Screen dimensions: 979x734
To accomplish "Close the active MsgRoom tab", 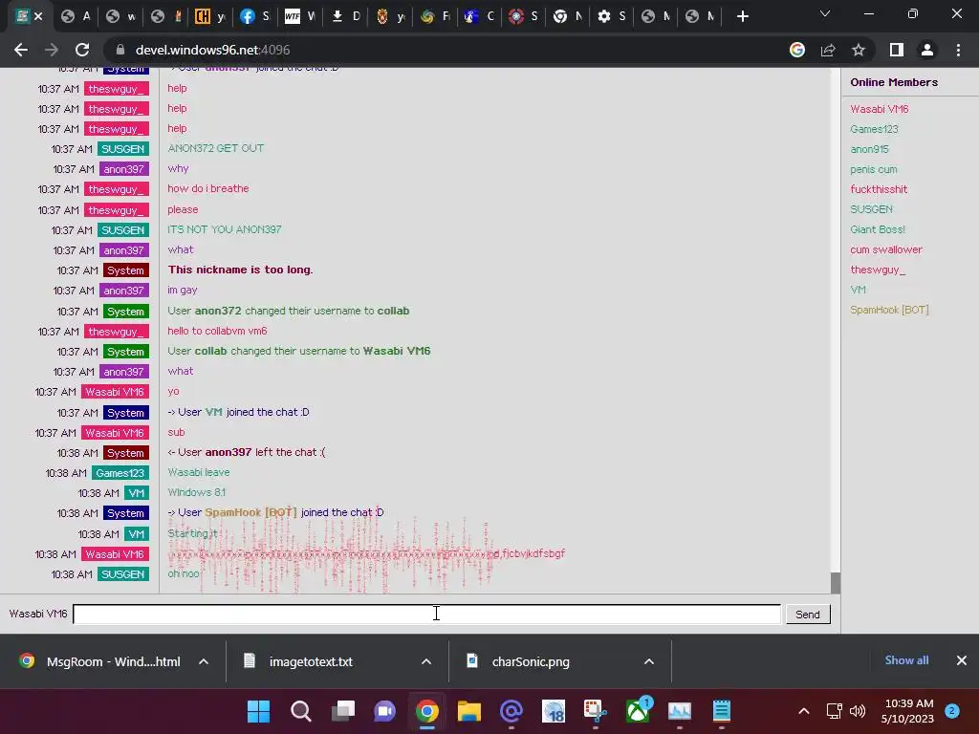I will point(38,17).
